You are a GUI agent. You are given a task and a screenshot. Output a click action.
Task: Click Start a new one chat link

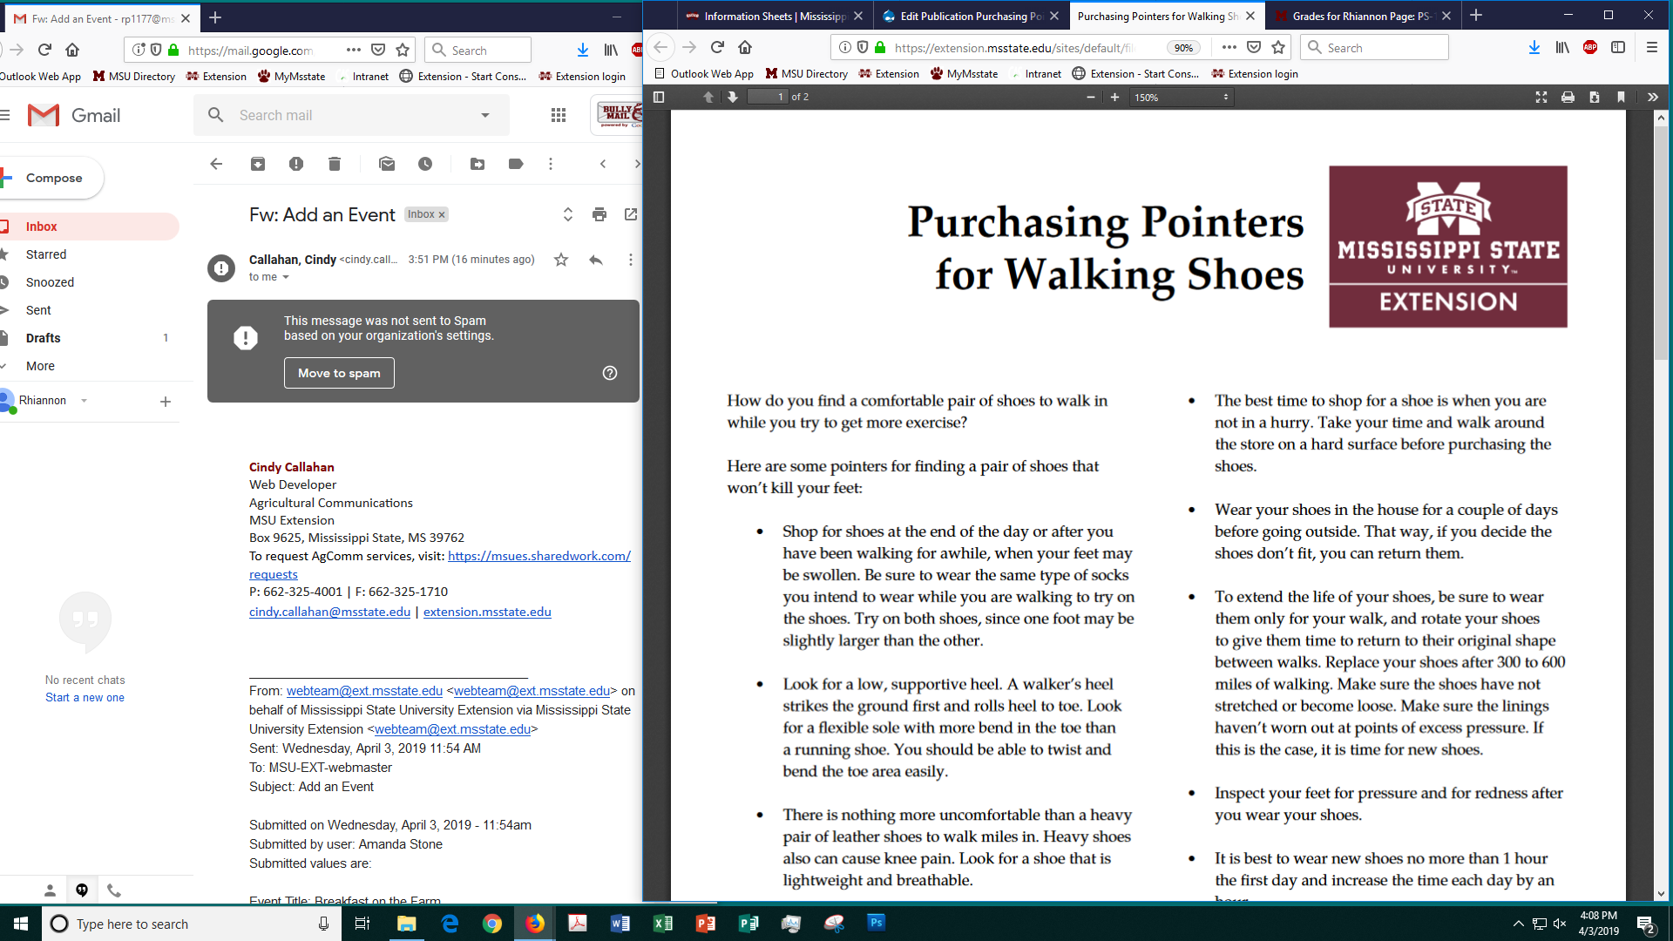tap(85, 698)
